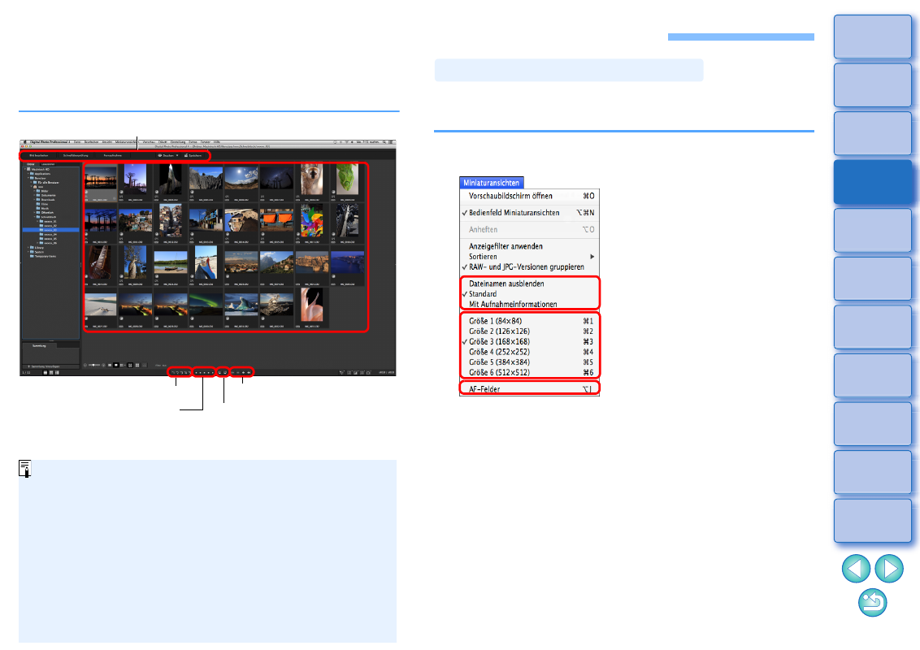Click the note icon above blue box

25,469
